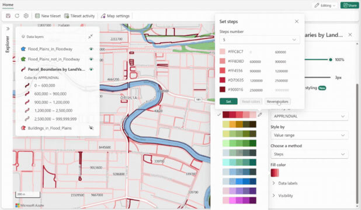The width and height of the screenshot is (361, 210).
Task: Close the layer styling side panel
Action: click(x=350, y=35)
